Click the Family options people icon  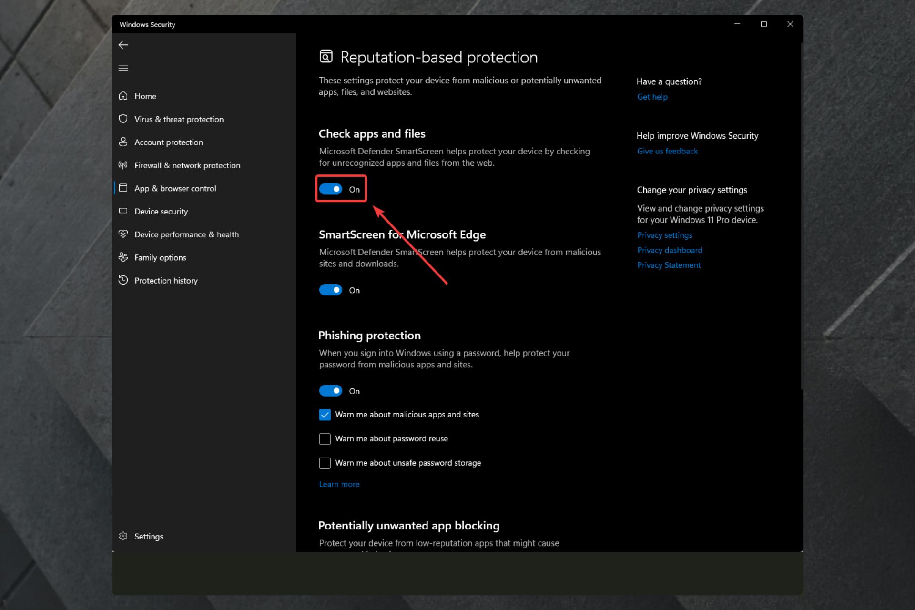tap(123, 257)
